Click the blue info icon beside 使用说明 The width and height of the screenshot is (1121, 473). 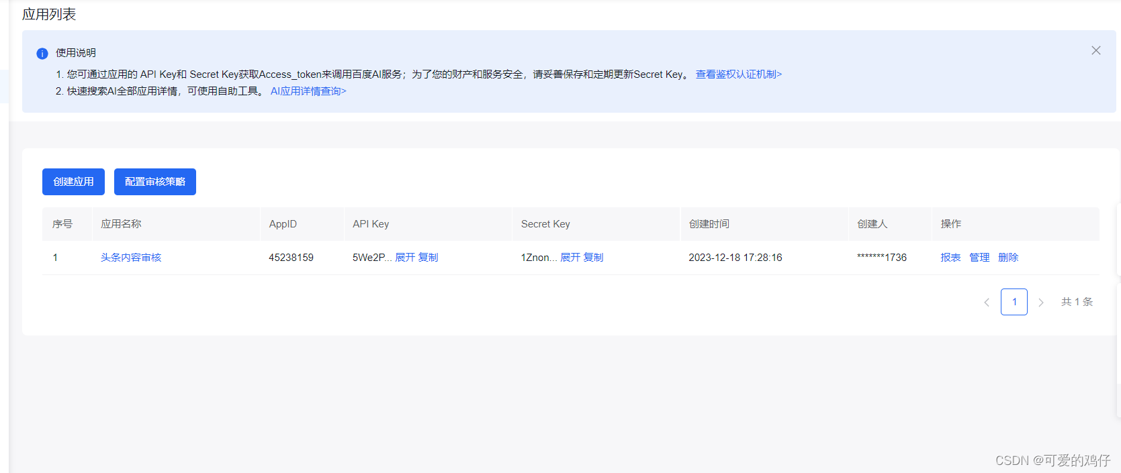point(42,54)
